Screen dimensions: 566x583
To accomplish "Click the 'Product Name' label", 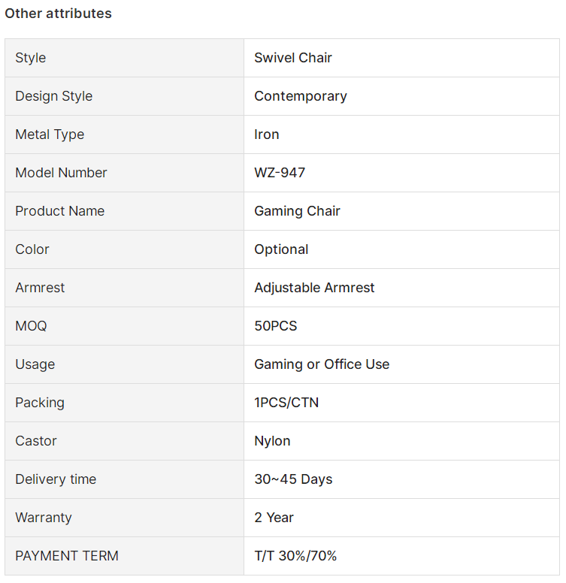I will pos(60,211).
